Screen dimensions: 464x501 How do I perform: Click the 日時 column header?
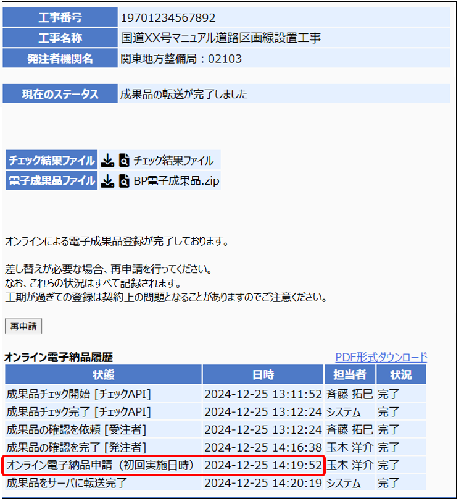(263, 375)
